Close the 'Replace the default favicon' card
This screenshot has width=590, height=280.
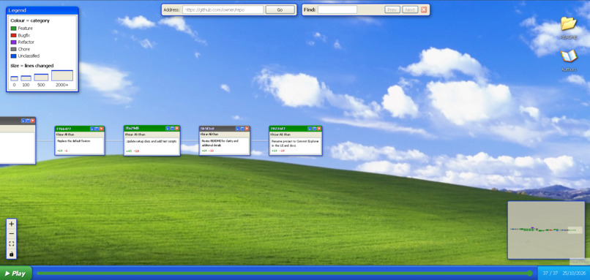click(x=101, y=129)
